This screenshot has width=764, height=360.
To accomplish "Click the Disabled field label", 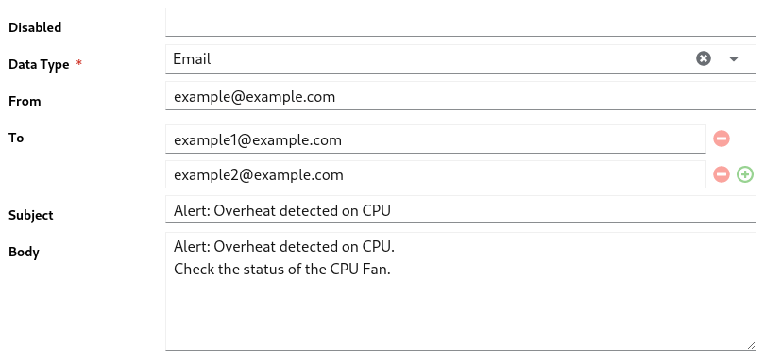I will [35, 27].
